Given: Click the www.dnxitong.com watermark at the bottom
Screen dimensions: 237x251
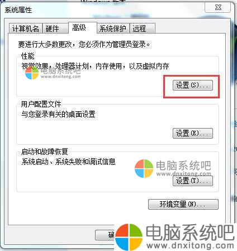Looking at the screenshot, I should click(190, 245).
